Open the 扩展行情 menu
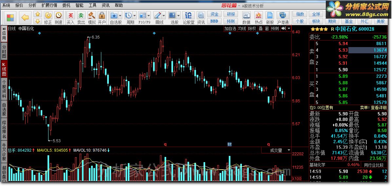The image size is (392, 186). [x=49, y=5]
